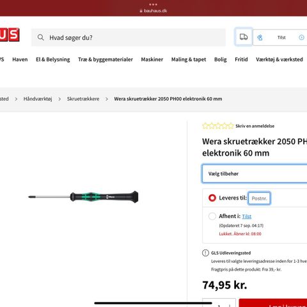Open the "Vælg tilbehør" dropdown
The image size is (307, 307).
255,173
